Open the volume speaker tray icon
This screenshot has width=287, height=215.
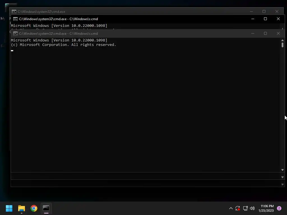pos(252,208)
